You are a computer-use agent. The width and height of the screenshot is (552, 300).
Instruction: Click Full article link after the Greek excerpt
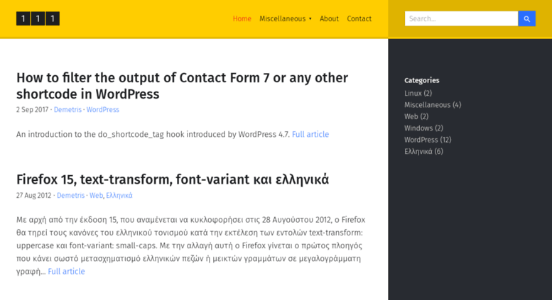click(66, 271)
